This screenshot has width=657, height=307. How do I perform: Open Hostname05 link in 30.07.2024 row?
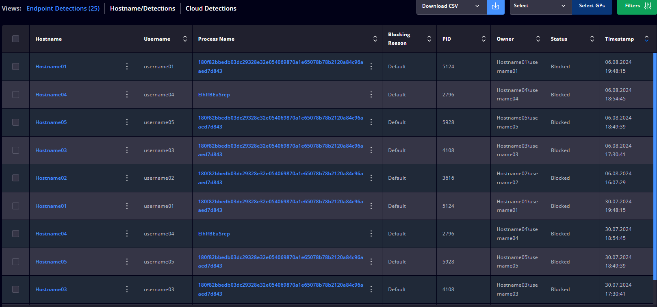(x=51, y=261)
